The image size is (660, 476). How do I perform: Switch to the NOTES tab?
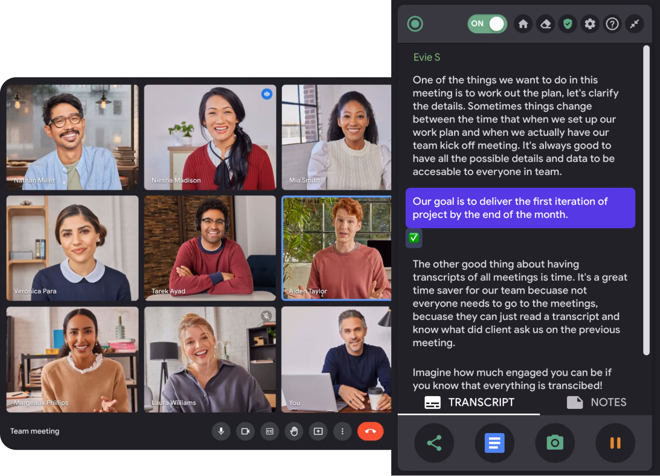[596, 402]
